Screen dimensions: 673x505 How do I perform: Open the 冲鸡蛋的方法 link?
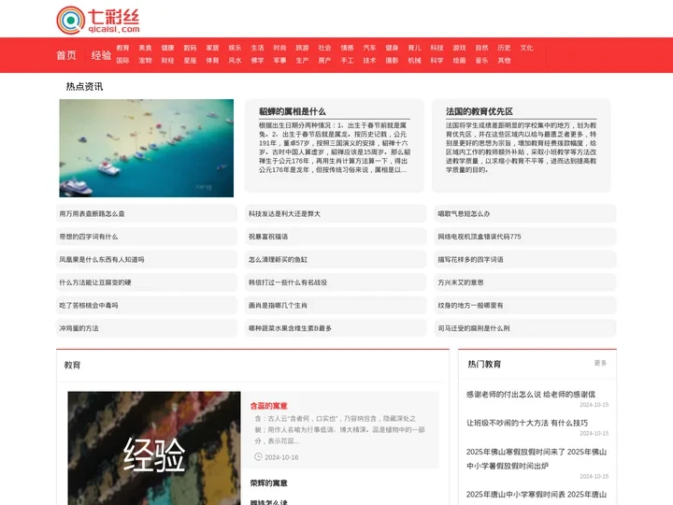point(79,328)
